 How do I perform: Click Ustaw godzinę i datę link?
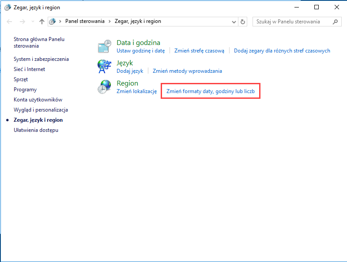(x=140, y=51)
